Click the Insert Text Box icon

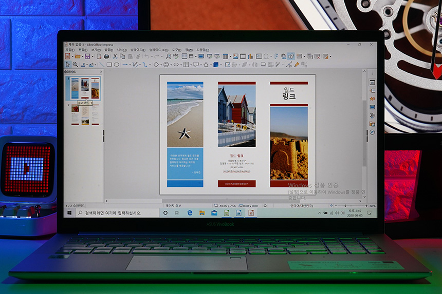(259, 56)
